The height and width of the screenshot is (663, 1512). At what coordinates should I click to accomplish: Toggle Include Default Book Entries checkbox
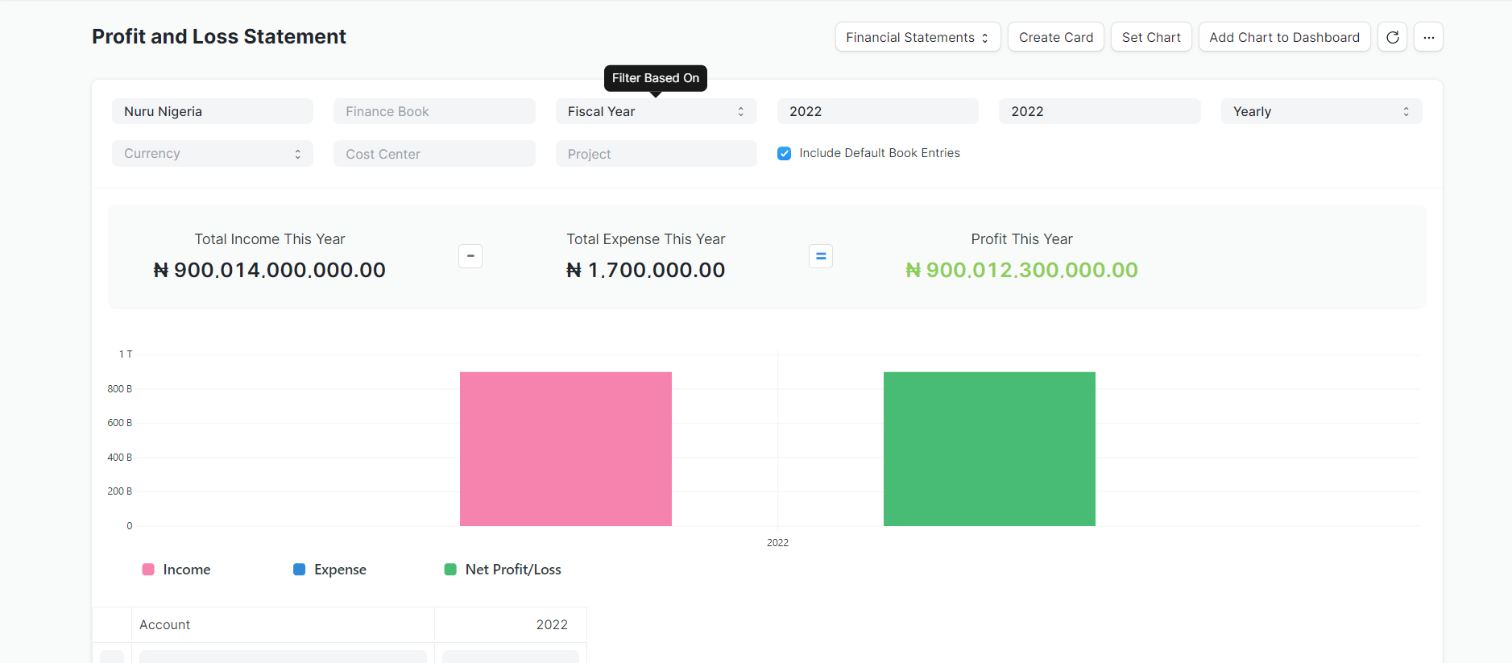784,153
